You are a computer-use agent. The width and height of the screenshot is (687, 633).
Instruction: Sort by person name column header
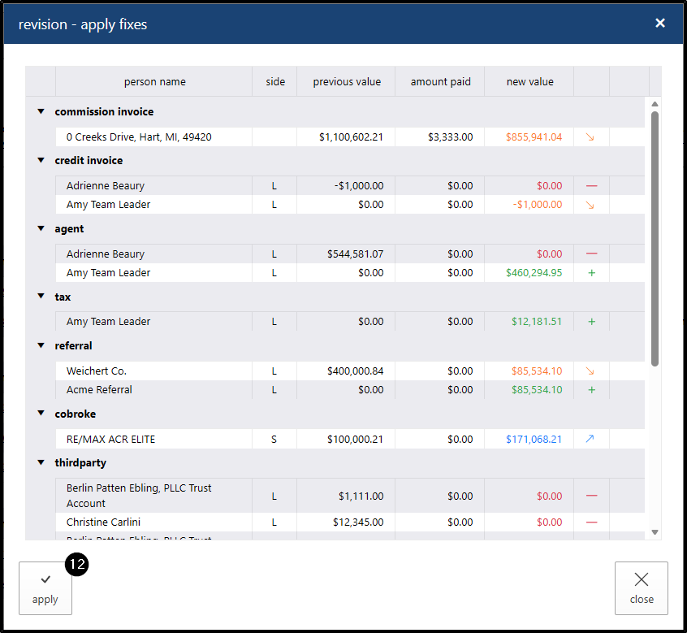(x=154, y=82)
